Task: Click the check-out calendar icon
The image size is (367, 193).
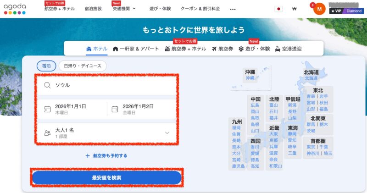Action: click(115, 109)
